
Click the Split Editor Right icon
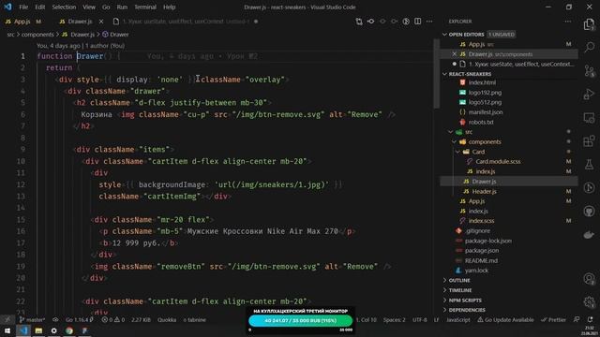(x=418, y=22)
